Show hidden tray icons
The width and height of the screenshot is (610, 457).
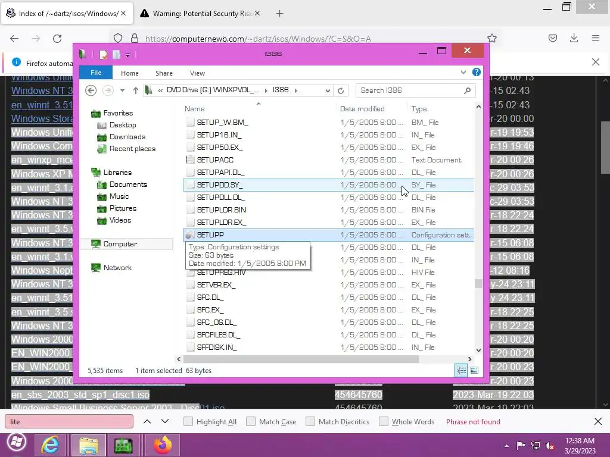pyautogui.click(x=506, y=446)
